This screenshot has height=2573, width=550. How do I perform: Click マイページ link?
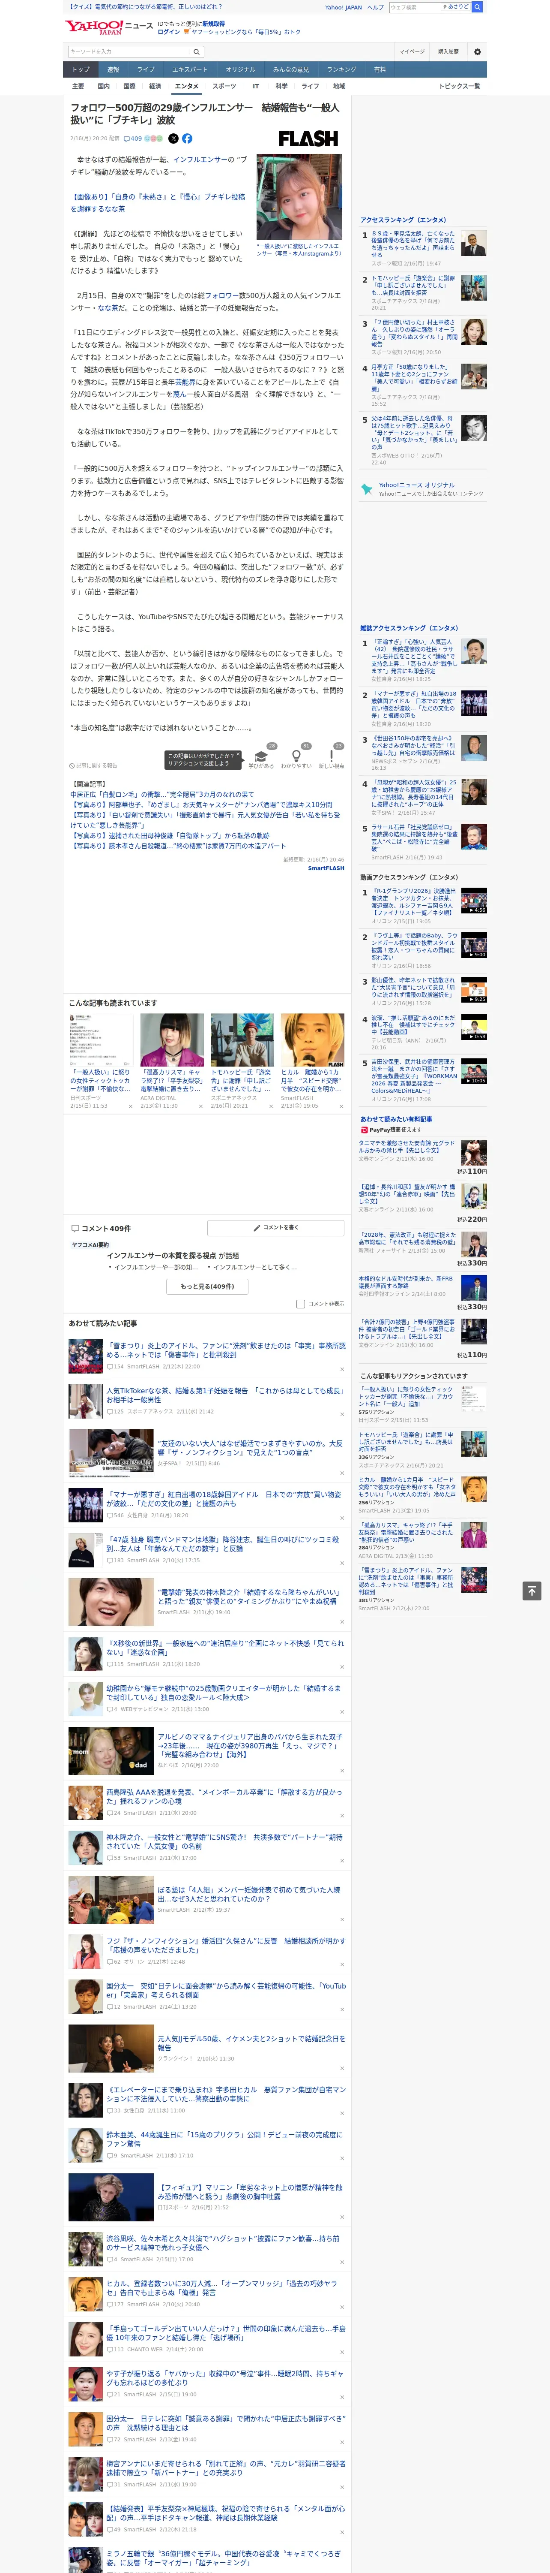pos(411,51)
